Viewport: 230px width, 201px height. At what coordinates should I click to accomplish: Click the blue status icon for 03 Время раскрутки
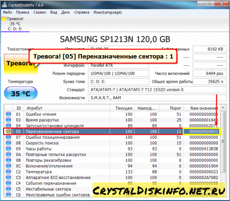coord(8,120)
